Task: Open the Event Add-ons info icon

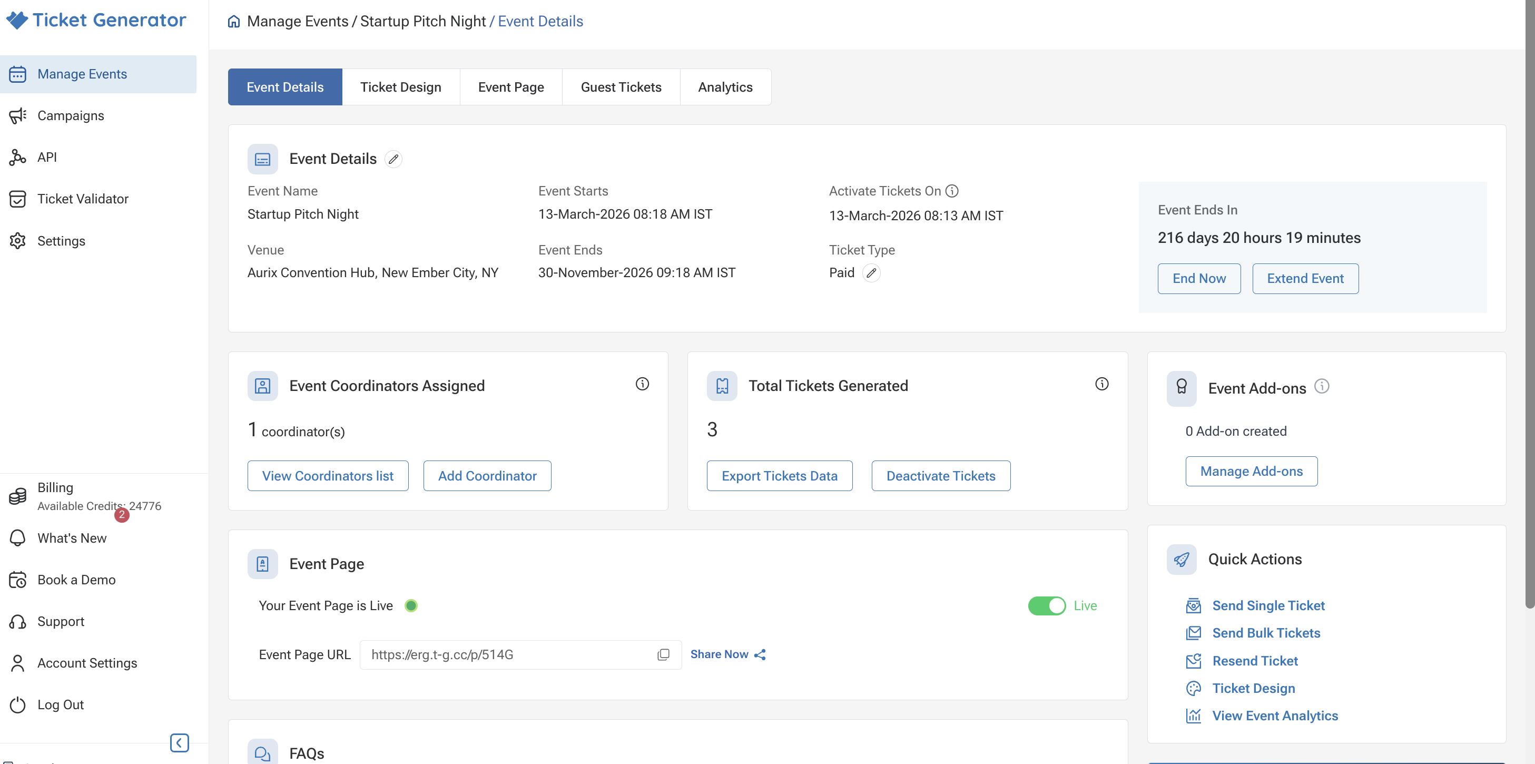Action: 1322,386
